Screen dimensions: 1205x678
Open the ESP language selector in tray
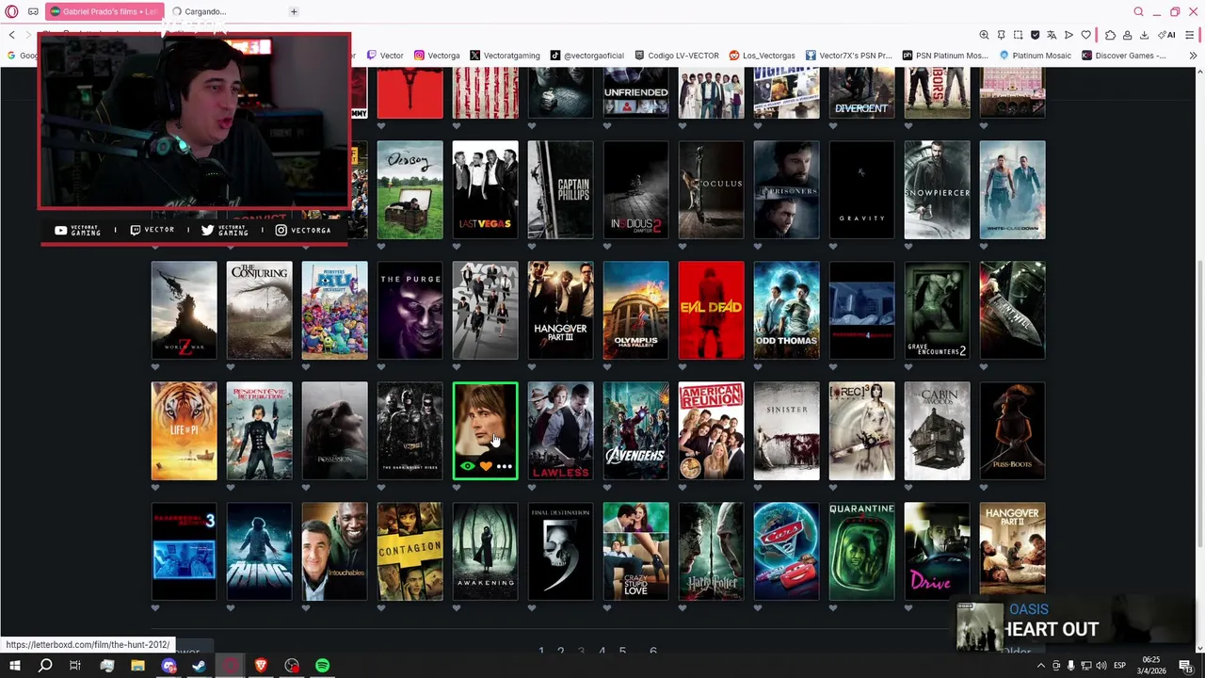click(x=1119, y=666)
